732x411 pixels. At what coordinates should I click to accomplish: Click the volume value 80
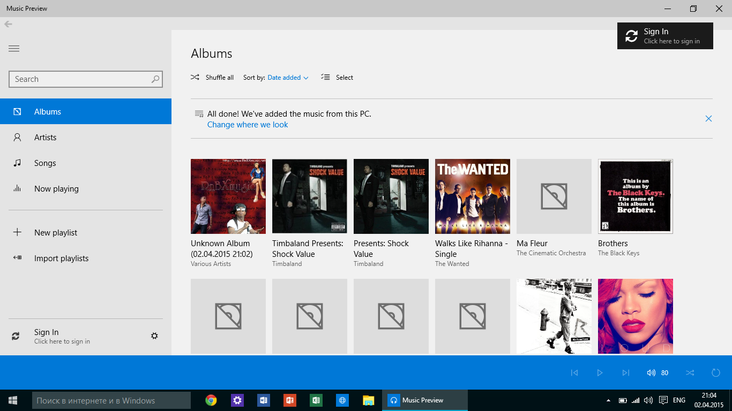tap(664, 373)
